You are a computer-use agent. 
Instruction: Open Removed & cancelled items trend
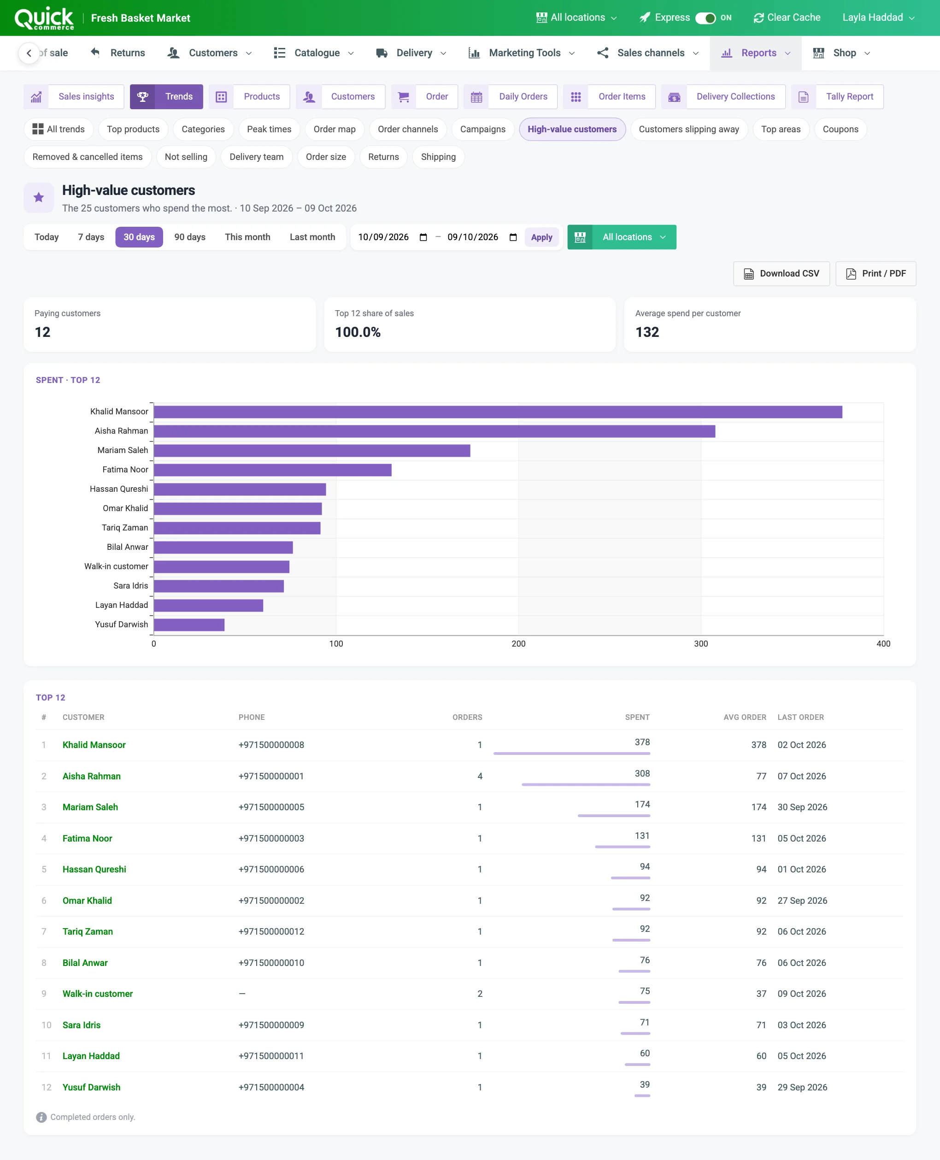(88, 157)
